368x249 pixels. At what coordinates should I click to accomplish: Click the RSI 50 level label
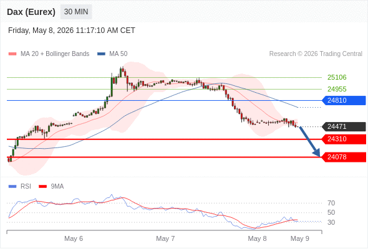[331, 213]
